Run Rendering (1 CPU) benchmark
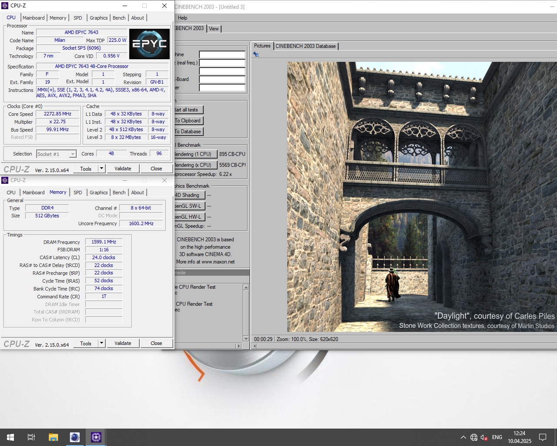Viewport: 557px width, 446px height. coord(195,154)
